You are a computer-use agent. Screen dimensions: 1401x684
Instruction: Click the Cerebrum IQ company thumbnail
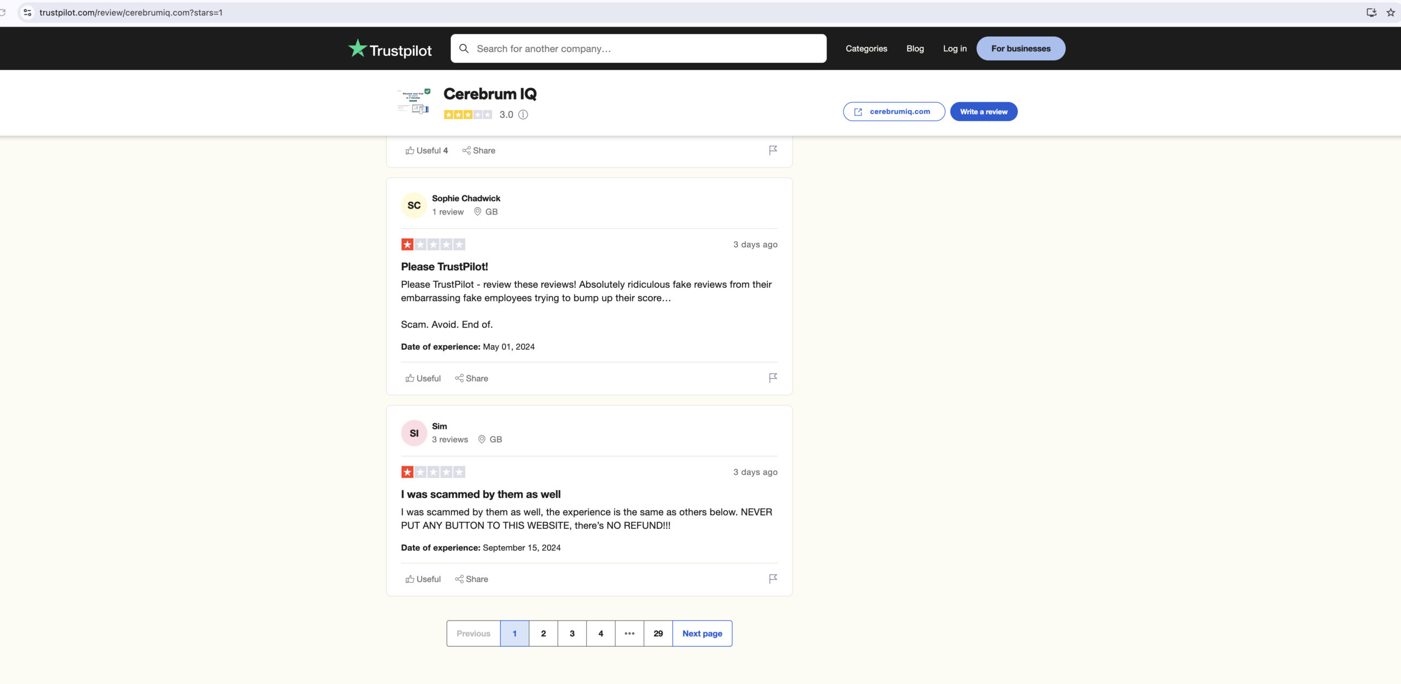click(x=414, y=101)
